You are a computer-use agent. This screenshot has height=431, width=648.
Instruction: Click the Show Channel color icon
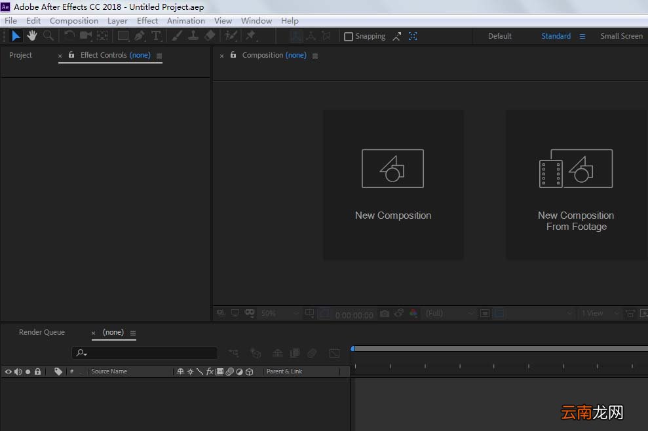[x=413, y=313]
